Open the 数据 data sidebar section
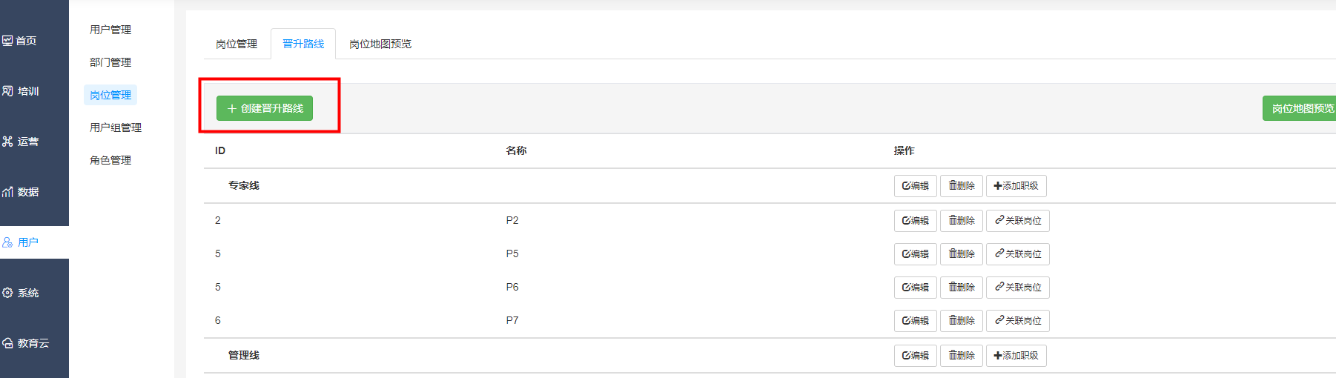1336x378 pixels. pos(21,192)
